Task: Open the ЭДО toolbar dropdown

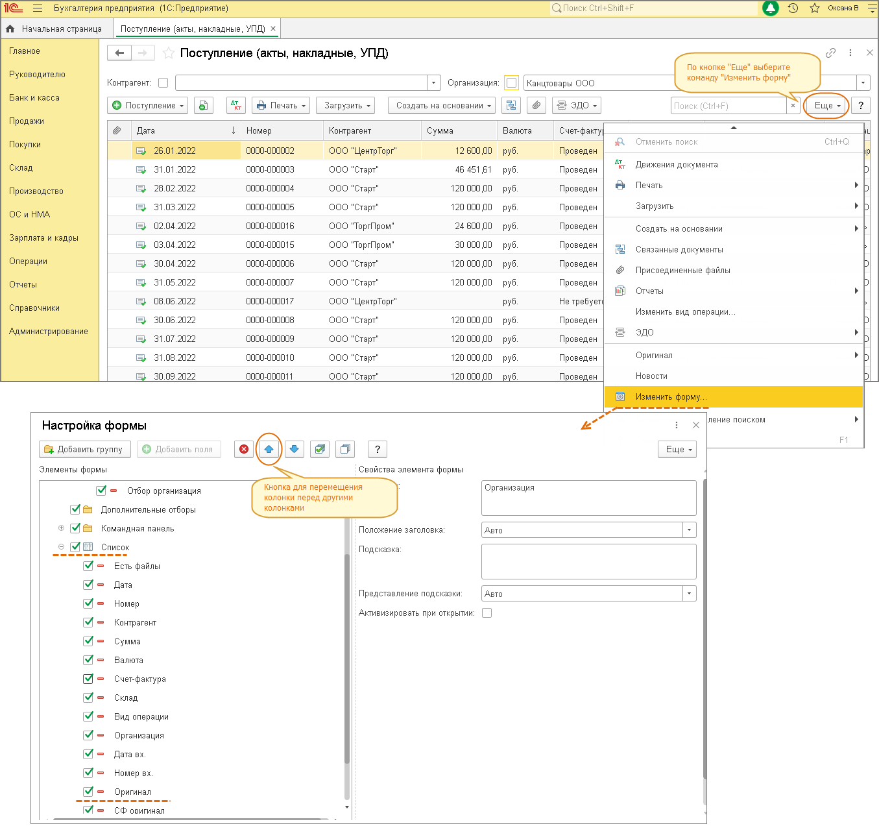Action: pos(577,106)
